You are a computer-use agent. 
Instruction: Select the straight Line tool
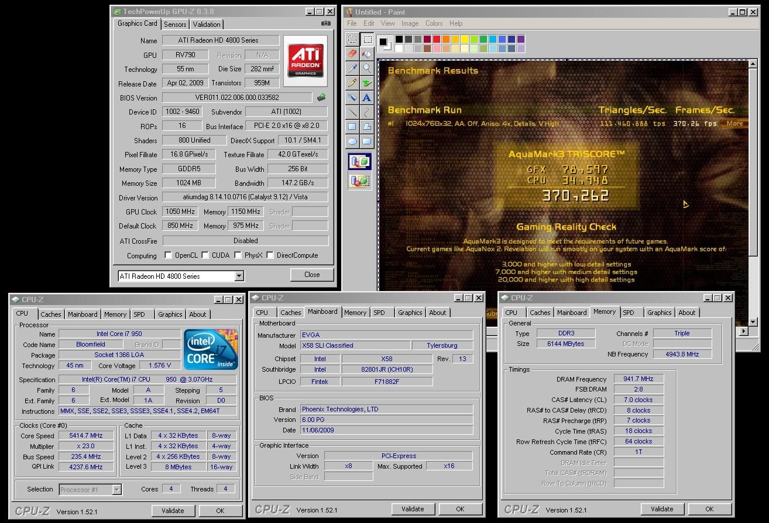click(352, 112)
